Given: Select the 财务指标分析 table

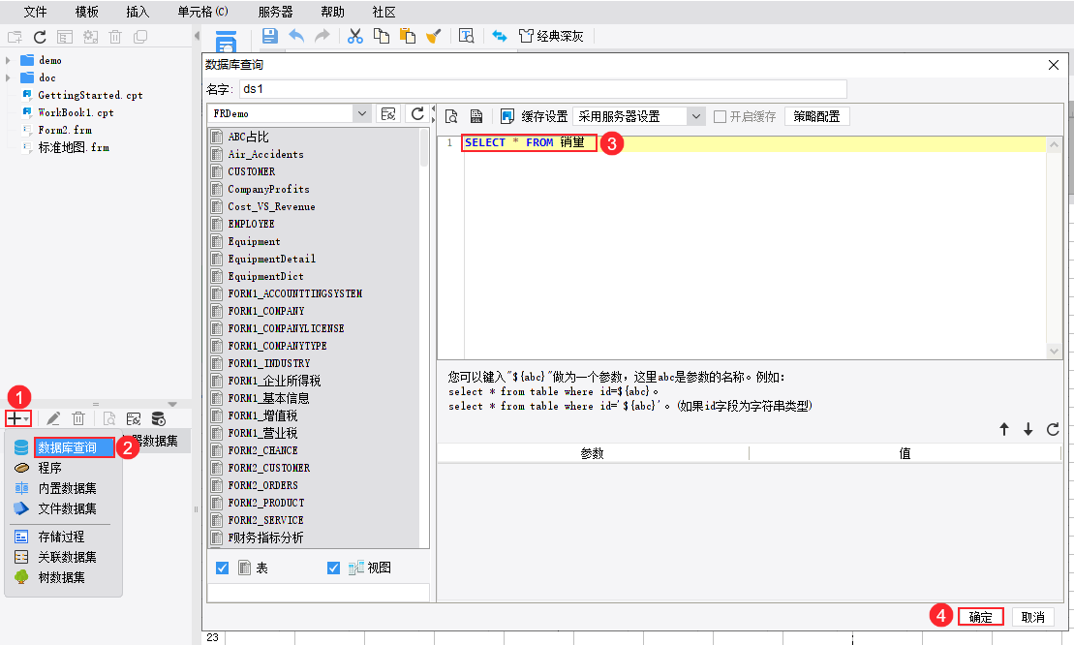Looking at the screenshot, I should point(265,537).
